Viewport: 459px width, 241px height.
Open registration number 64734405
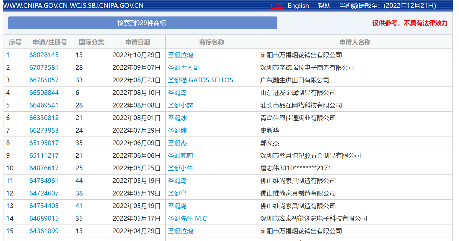(x=44, y=206)
